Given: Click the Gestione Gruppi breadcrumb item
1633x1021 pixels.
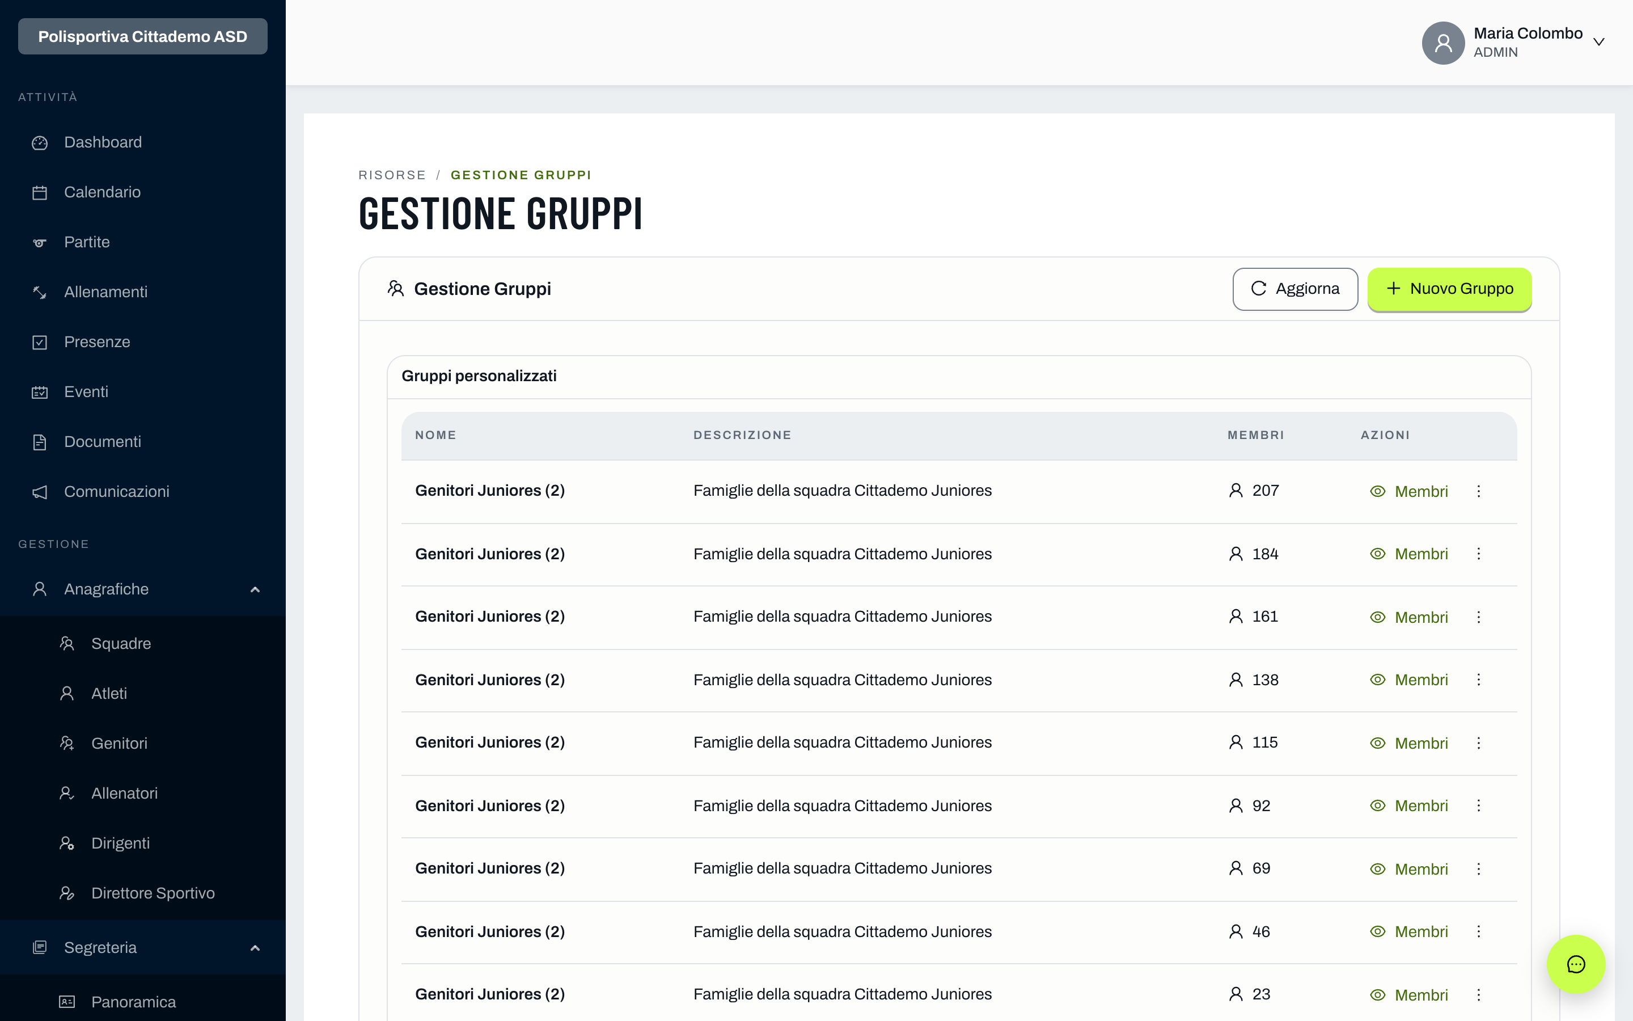Looking at the screenshot, I should coord(521,176).
